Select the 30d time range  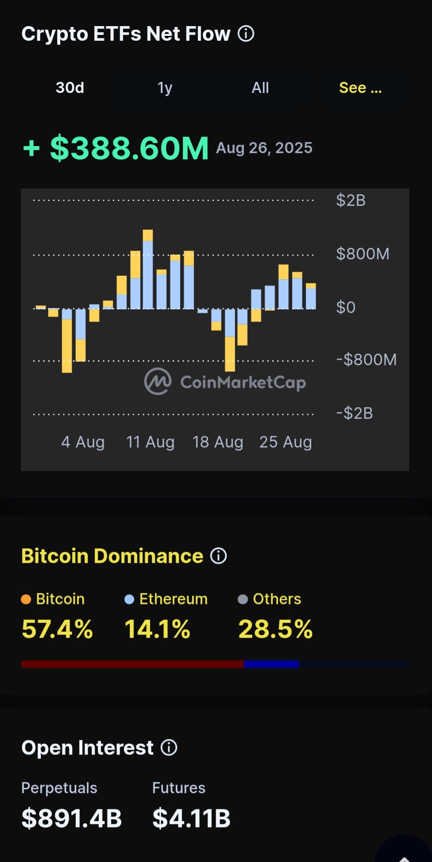(70, 88)
